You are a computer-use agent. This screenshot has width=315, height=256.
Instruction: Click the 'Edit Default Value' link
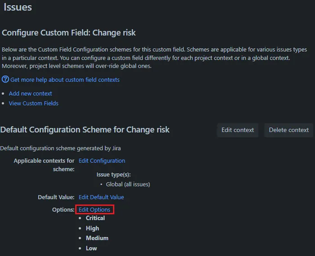point(101,197)
